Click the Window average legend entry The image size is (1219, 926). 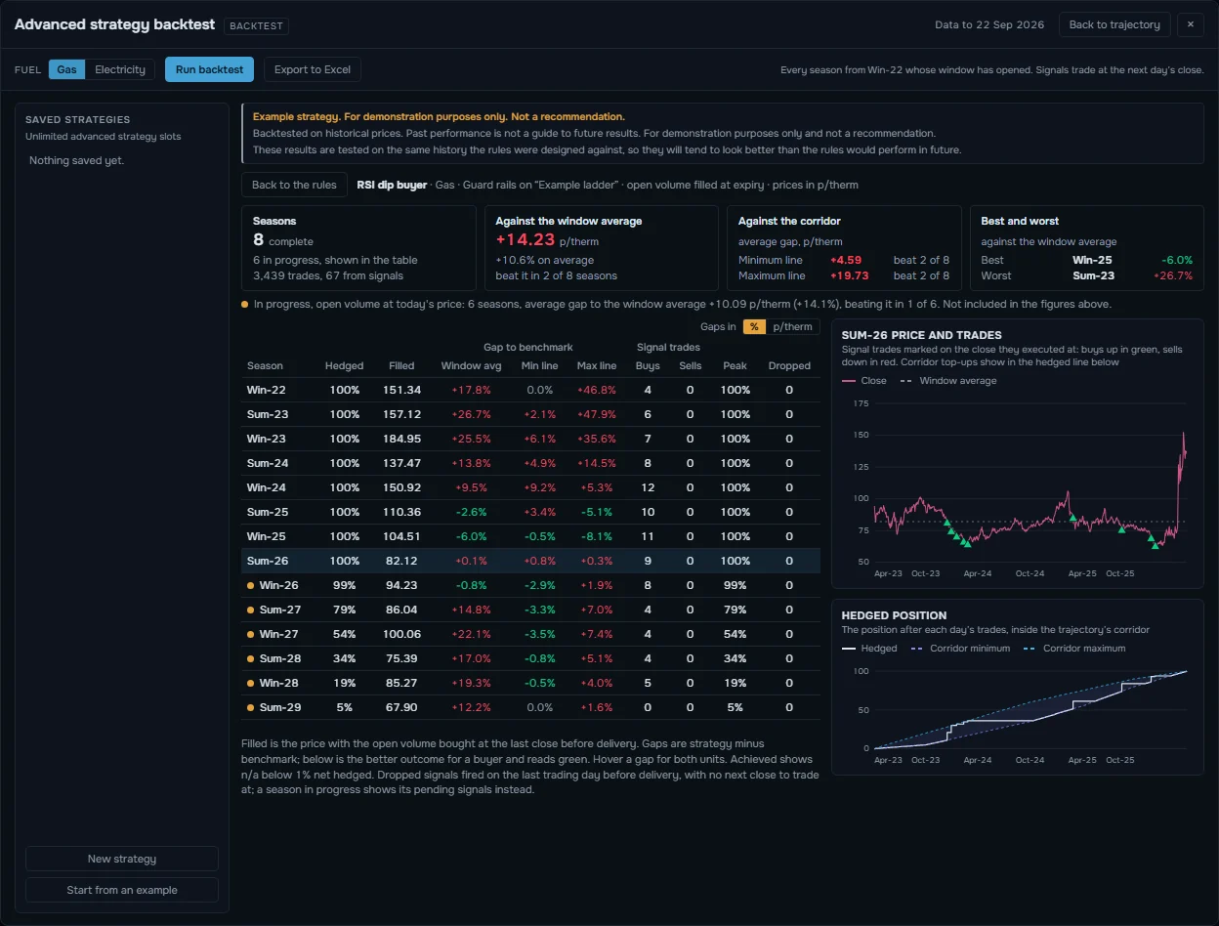click(948, 381)
